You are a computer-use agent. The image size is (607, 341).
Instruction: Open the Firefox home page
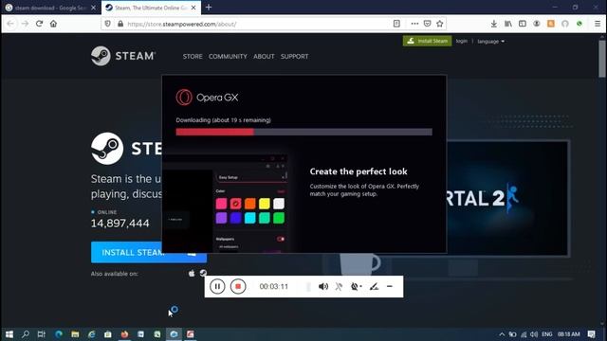[53, 24]
